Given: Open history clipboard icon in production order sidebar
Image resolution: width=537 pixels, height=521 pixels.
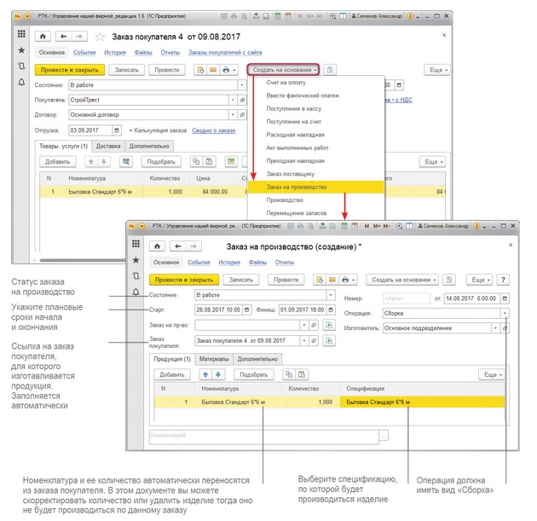Looking at the screenshot, I should (x=136, y=275).
